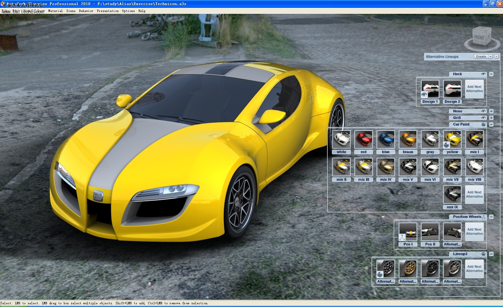Pick the mix III paint alternative
This screenshot has height=307, width=503.
(x=364, y=167)
